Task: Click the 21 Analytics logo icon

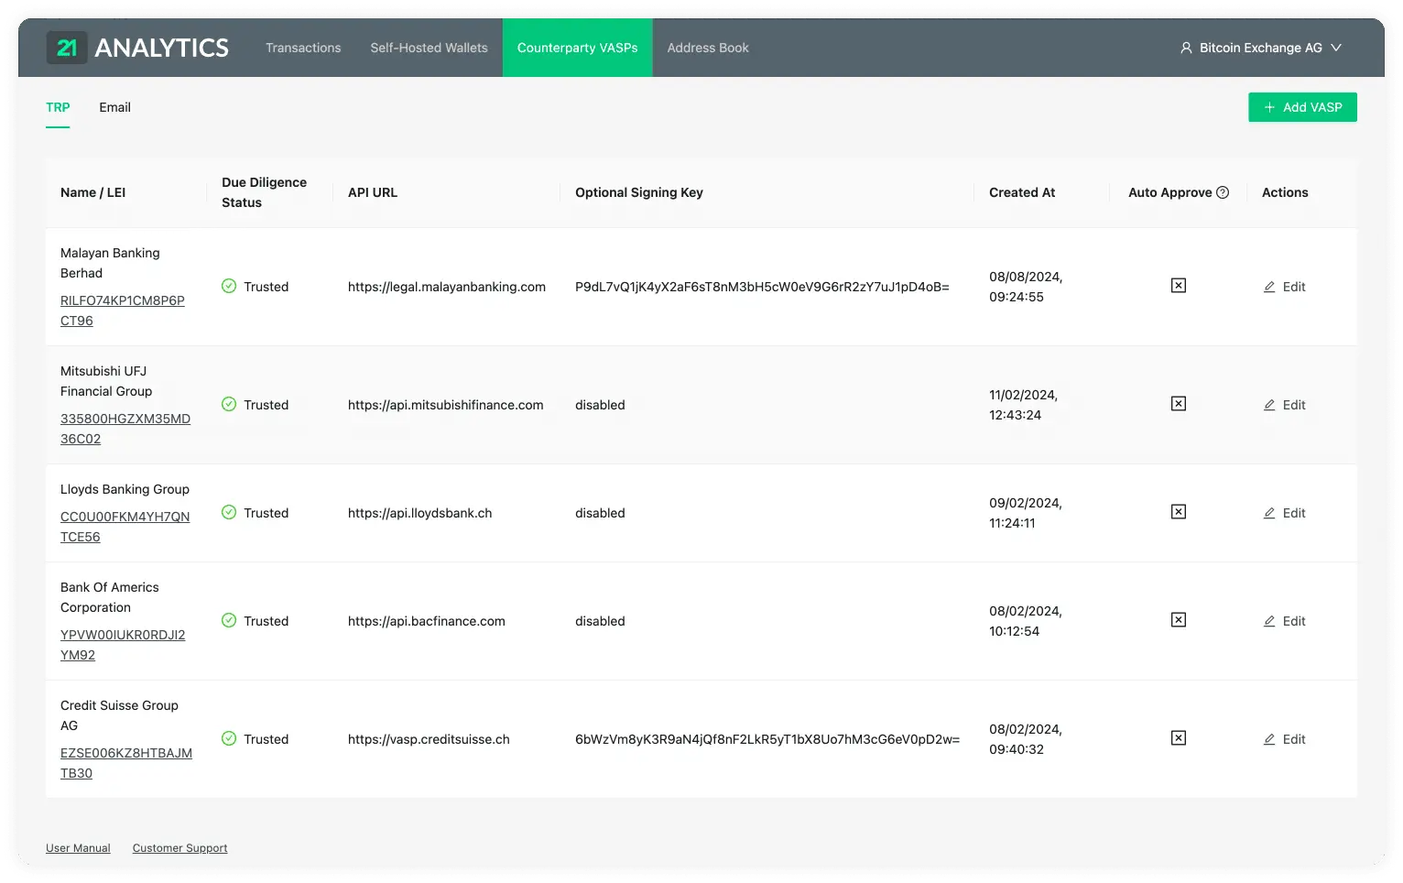Action: (67, 48)
